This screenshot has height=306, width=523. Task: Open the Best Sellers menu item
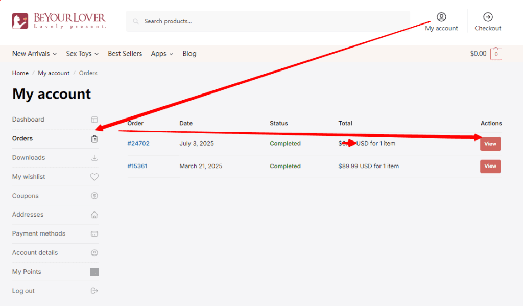[x=125, y=54]
